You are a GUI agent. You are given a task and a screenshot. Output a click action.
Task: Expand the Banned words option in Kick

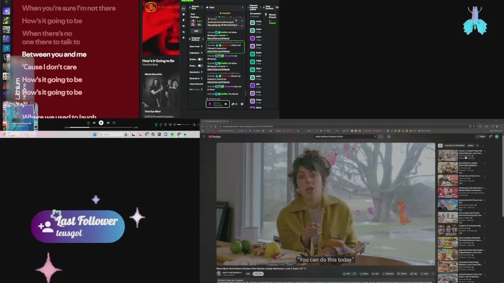click(202, 78)
